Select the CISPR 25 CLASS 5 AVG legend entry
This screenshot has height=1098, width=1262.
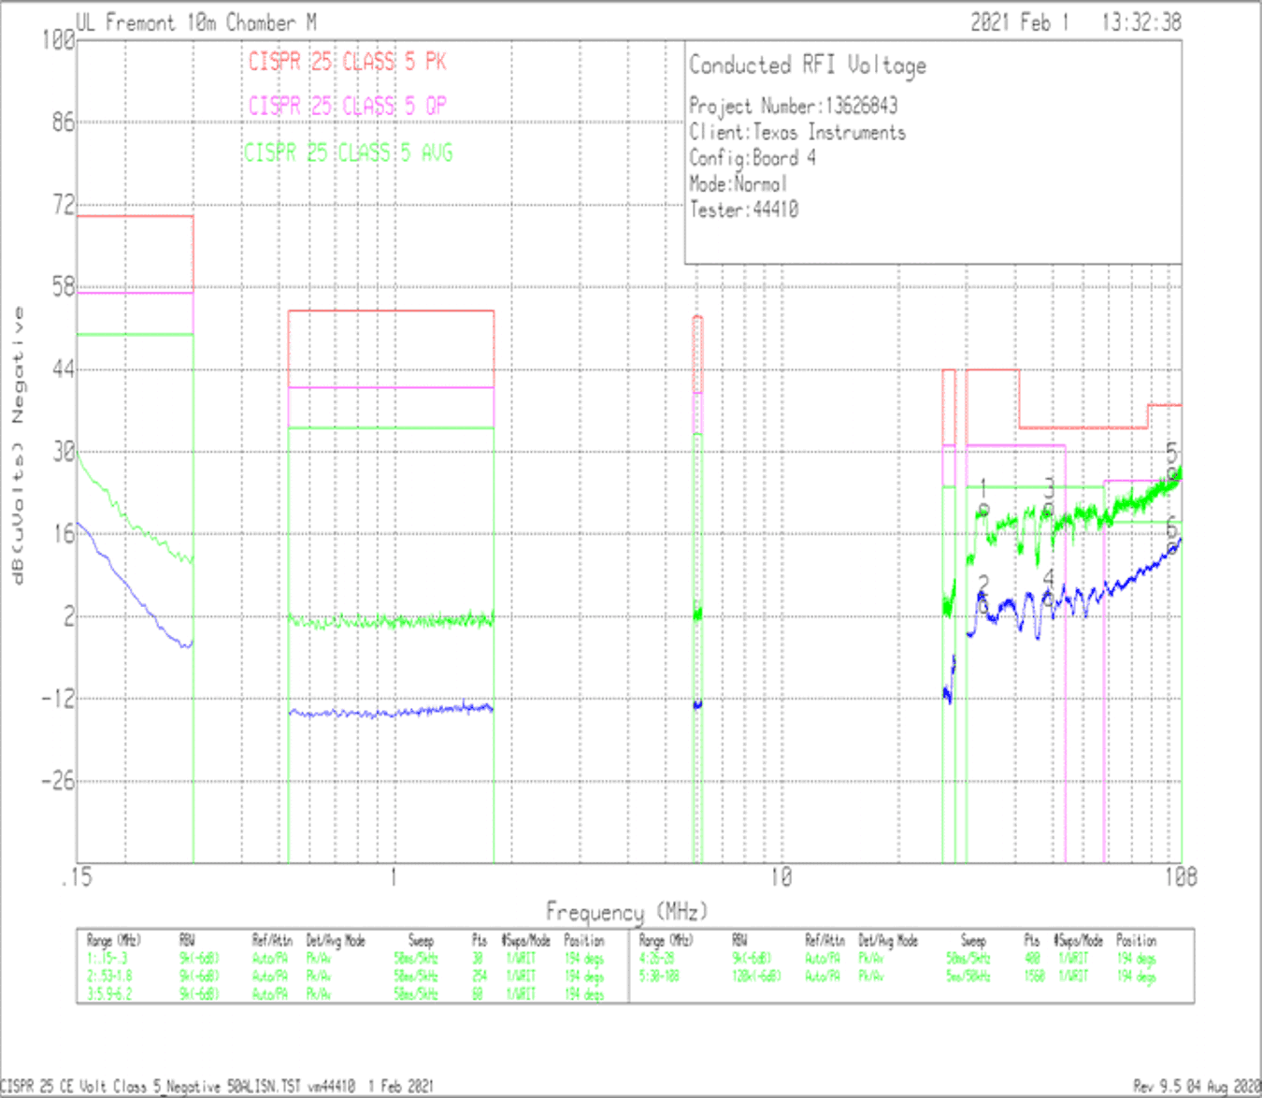pyautogui.click(x=348, y=152)
